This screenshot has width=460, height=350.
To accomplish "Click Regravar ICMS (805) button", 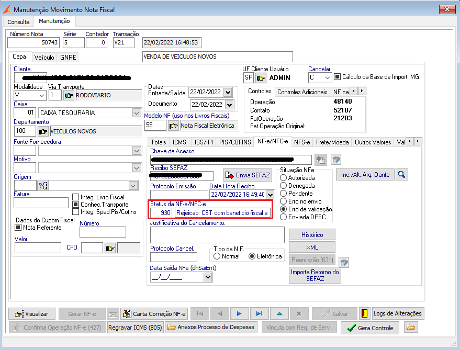I will tap(135, 328).
